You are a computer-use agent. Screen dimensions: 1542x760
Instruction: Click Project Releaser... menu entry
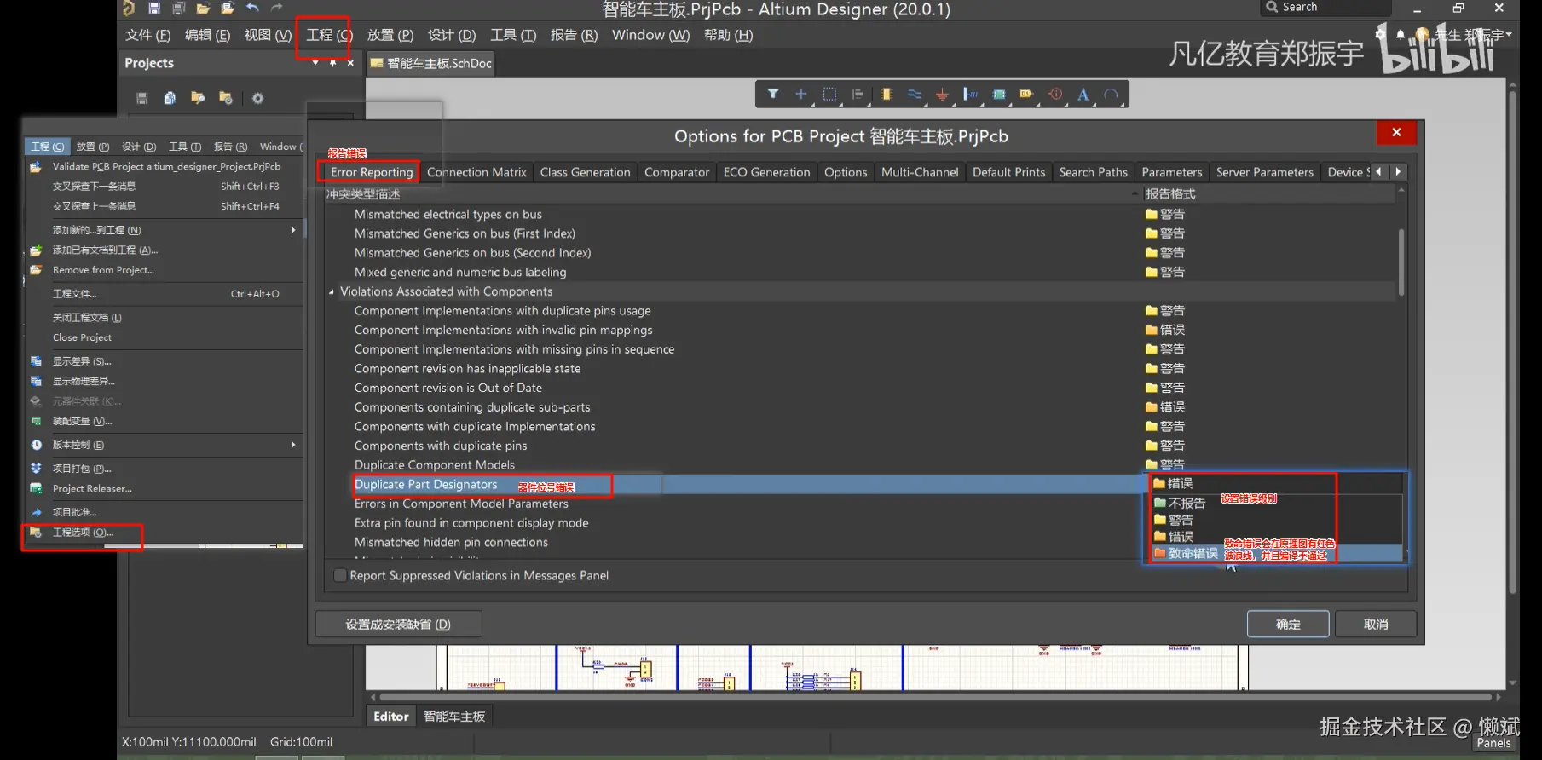pyautogui.click(x=92, y=489)
